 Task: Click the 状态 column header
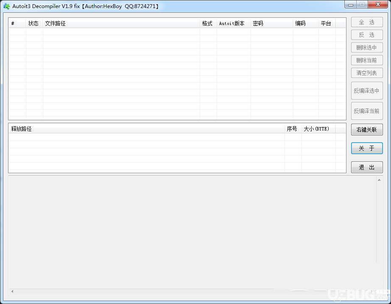pyautogui.click(x=34, y=23)
